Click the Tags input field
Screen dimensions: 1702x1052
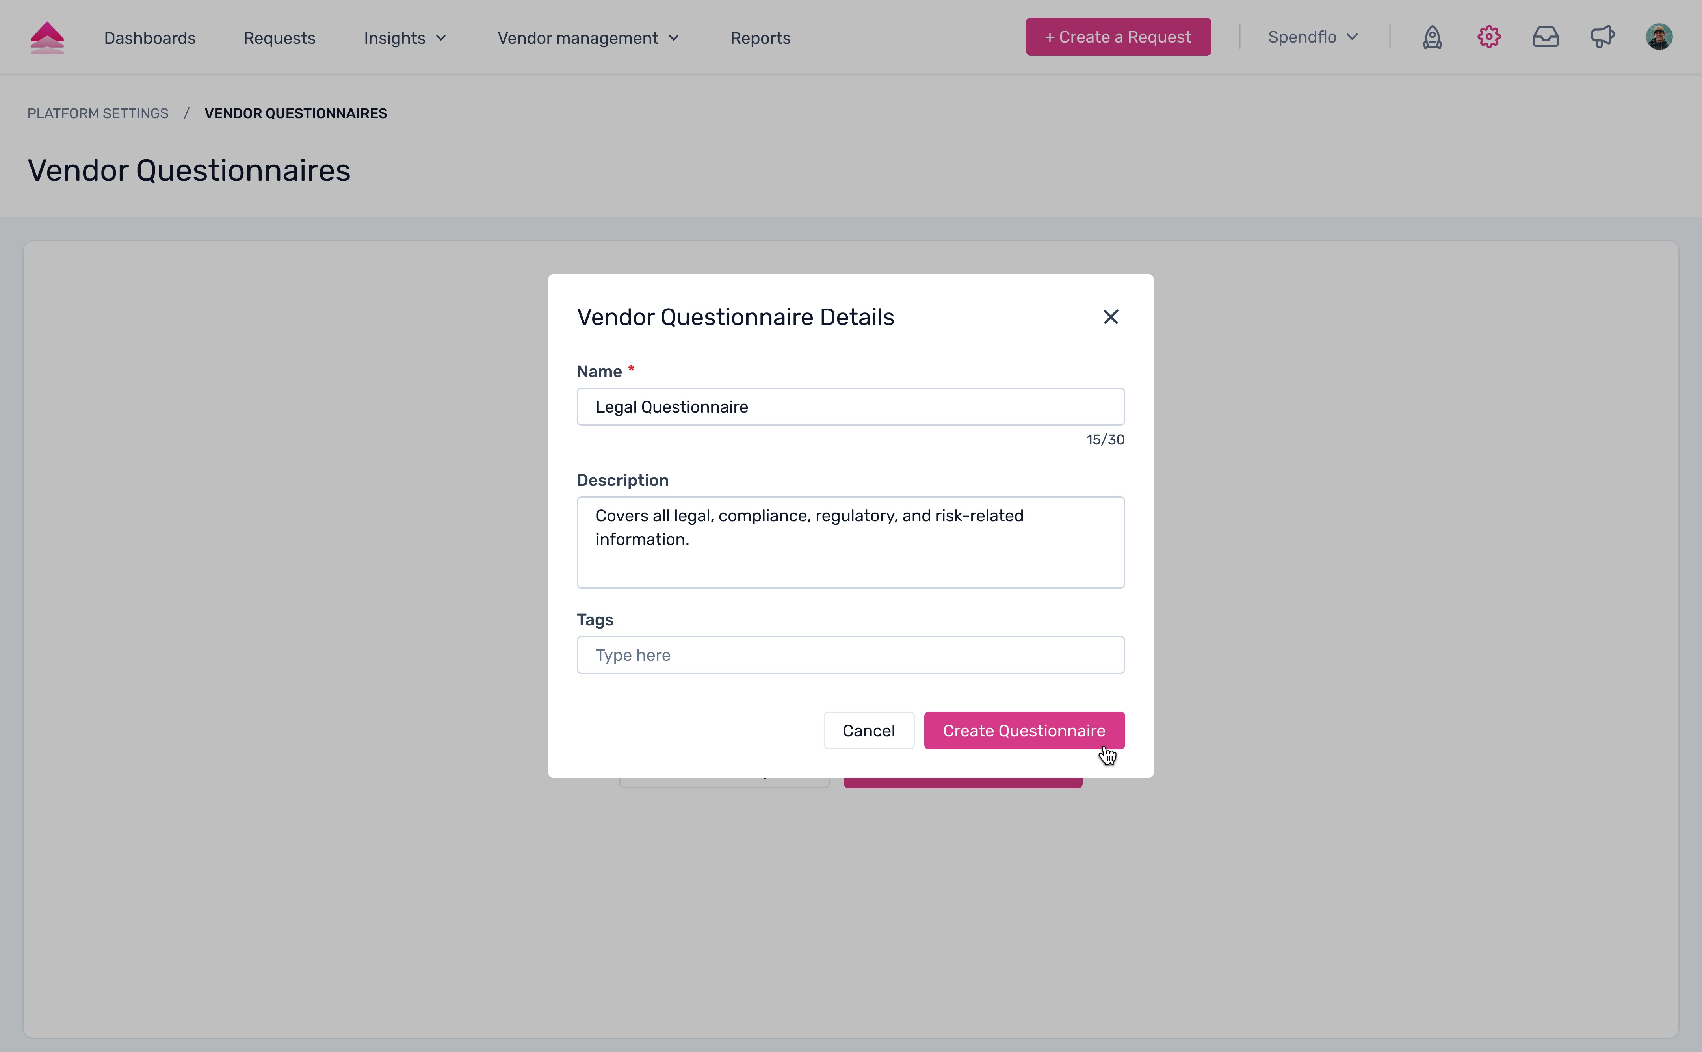(x=850, y=655)
